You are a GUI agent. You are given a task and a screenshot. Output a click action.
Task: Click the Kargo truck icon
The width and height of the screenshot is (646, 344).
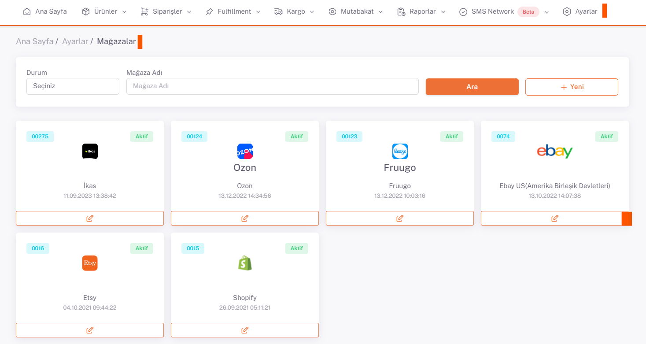[278, 12]
